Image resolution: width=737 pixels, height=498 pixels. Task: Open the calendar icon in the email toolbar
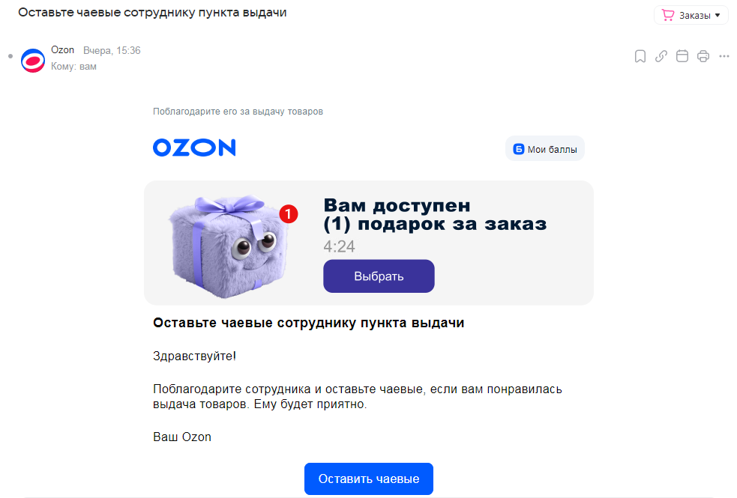click(682, 56)
